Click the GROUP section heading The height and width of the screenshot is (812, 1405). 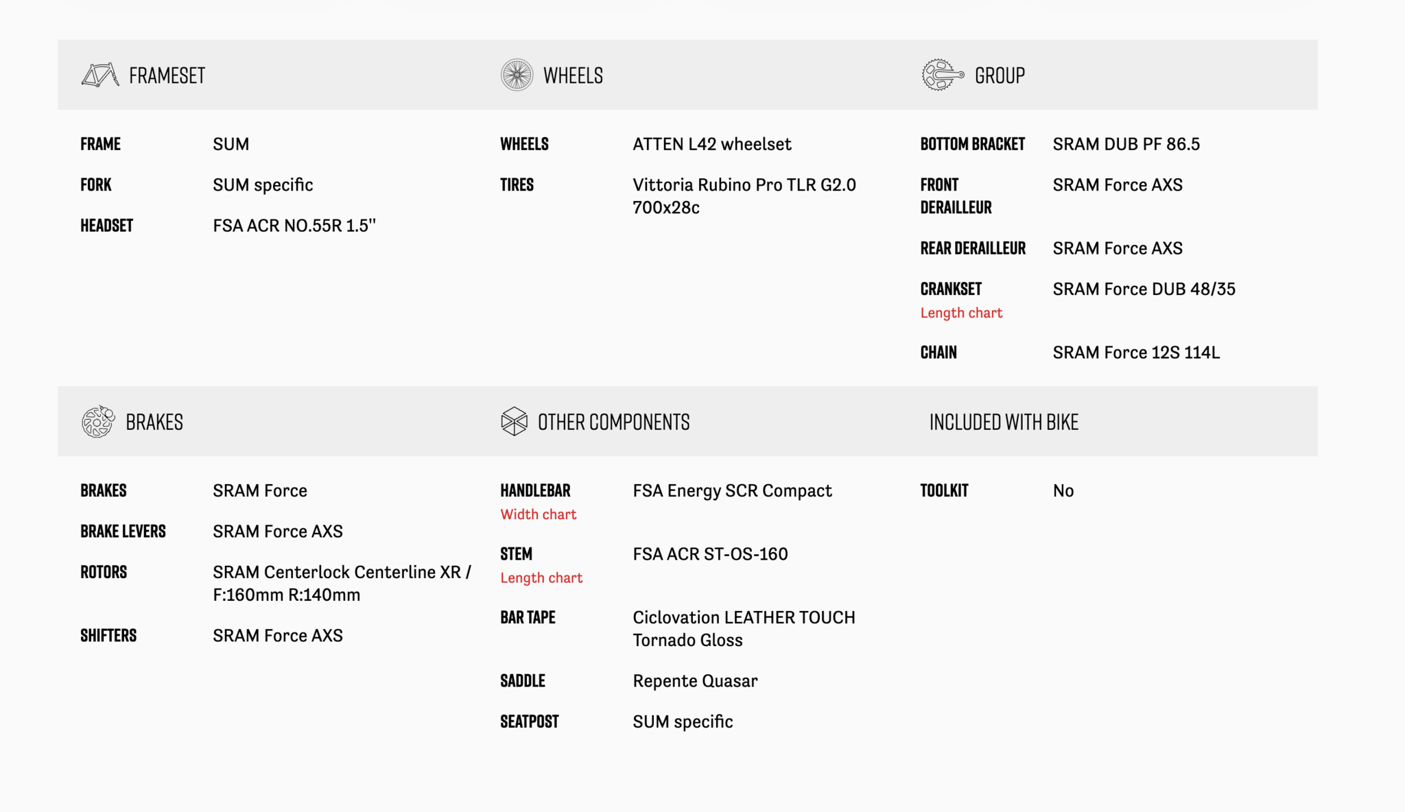pos(1000,75)
